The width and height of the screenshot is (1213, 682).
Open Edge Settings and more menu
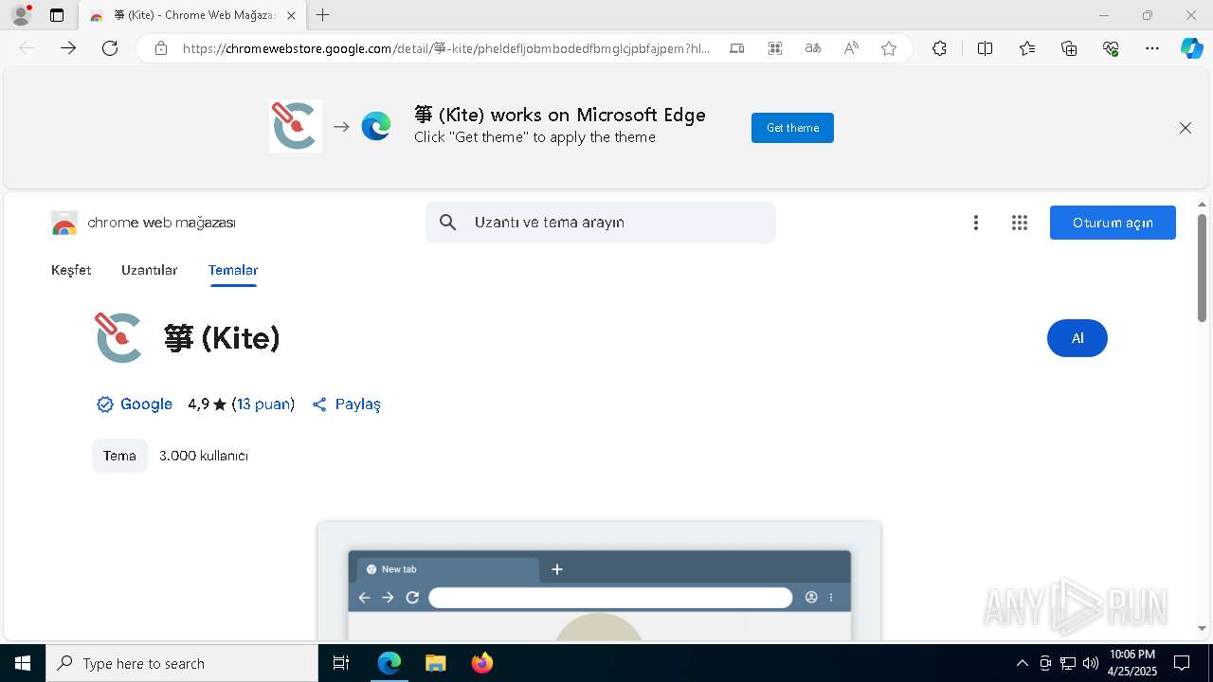pyautogui.click(x=1152, y=48)
